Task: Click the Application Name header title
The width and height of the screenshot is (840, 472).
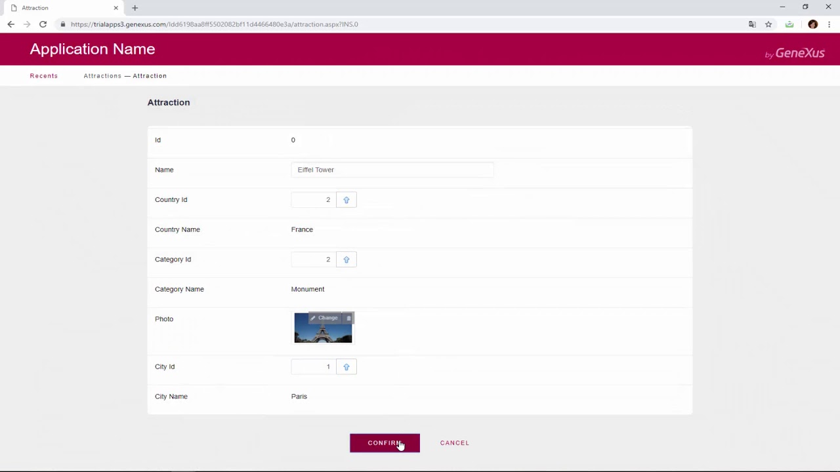Action: 93,49
